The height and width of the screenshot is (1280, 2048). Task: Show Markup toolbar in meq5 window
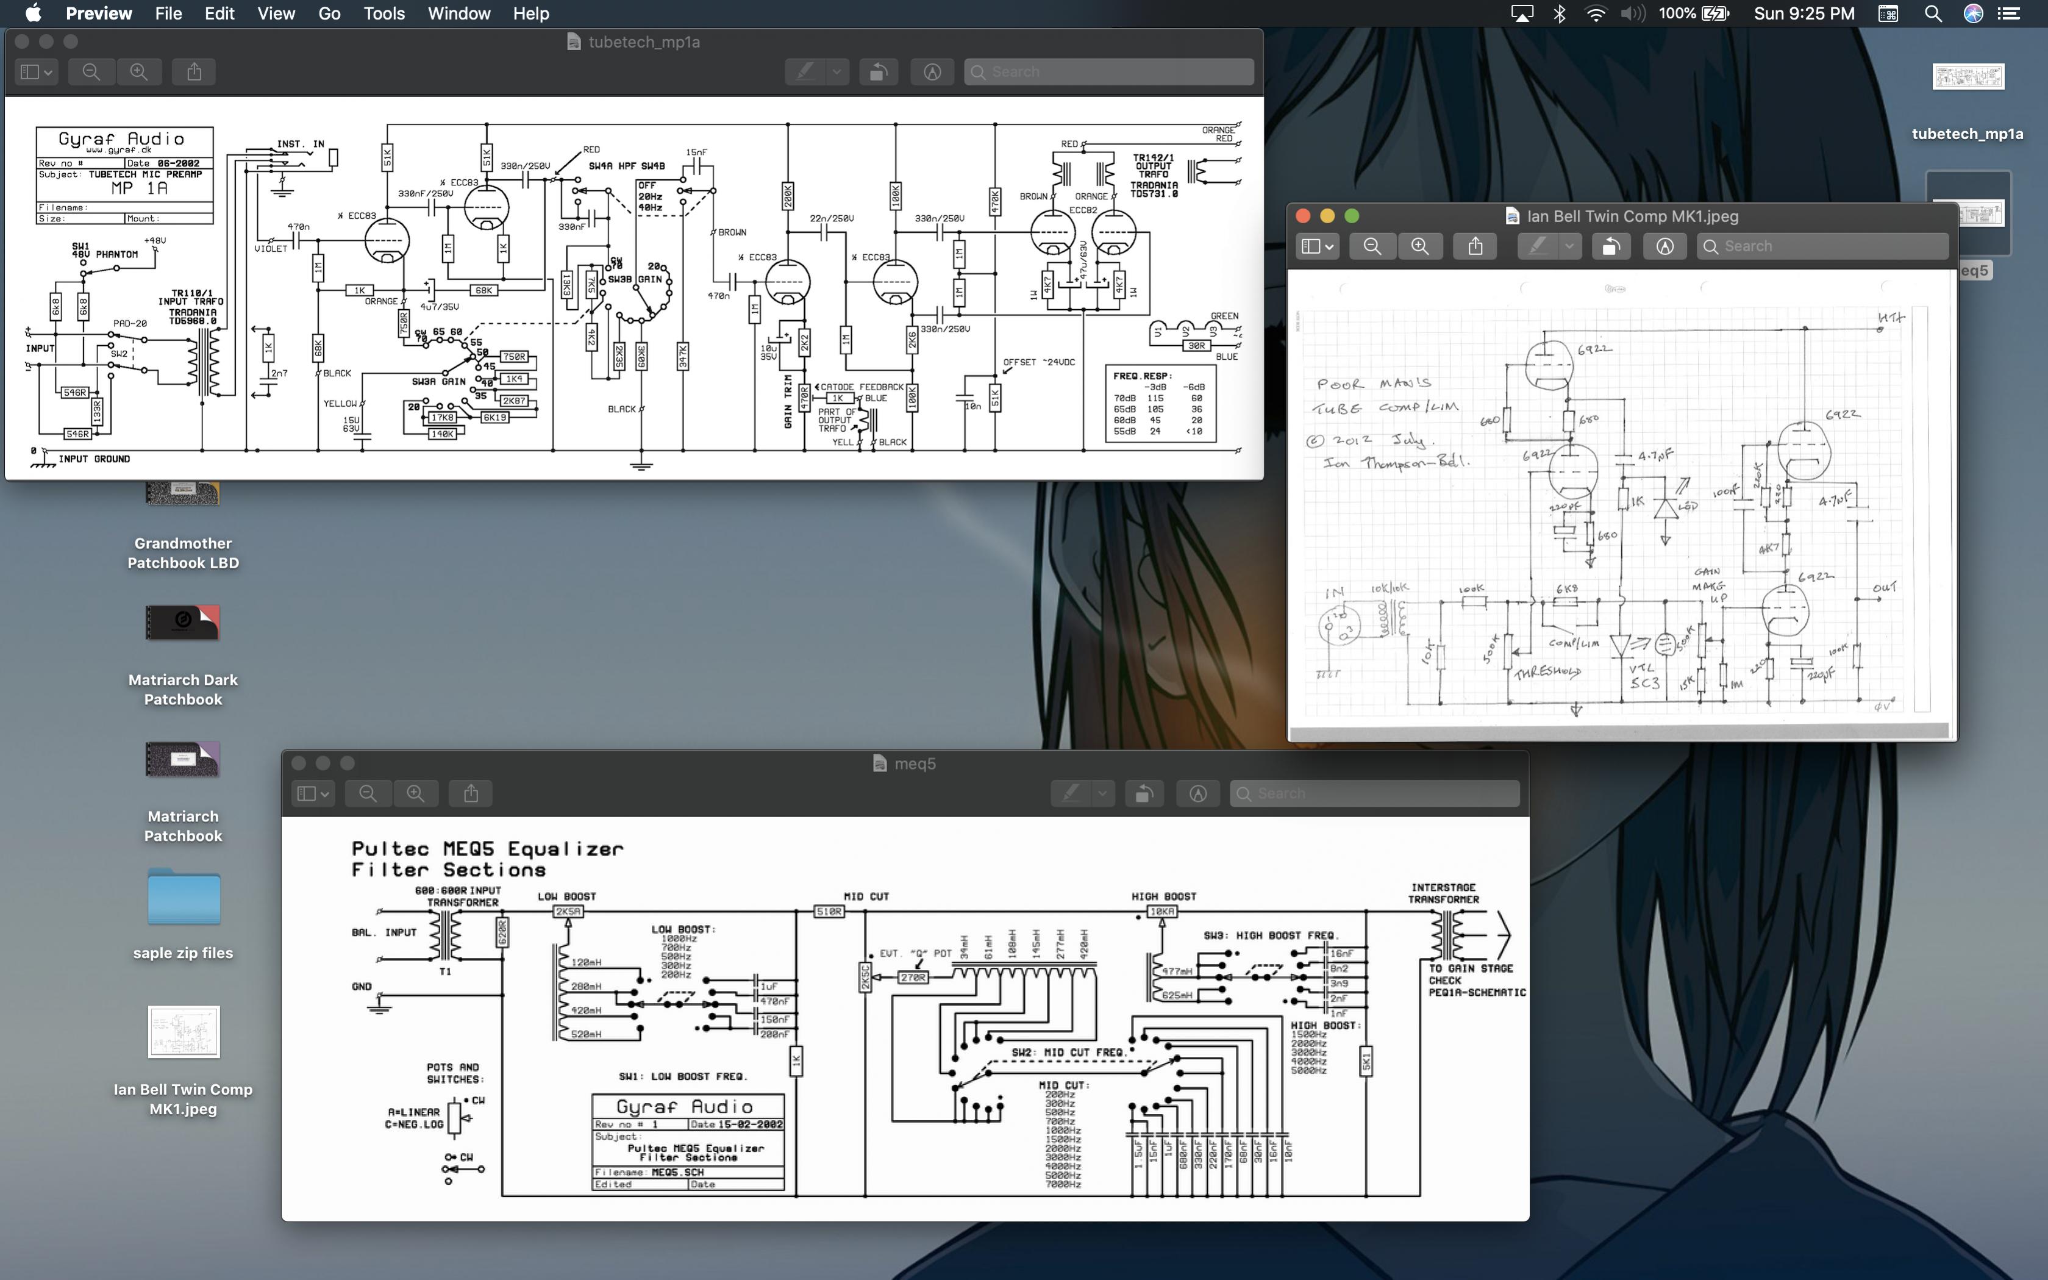[x=1197, y=793]
